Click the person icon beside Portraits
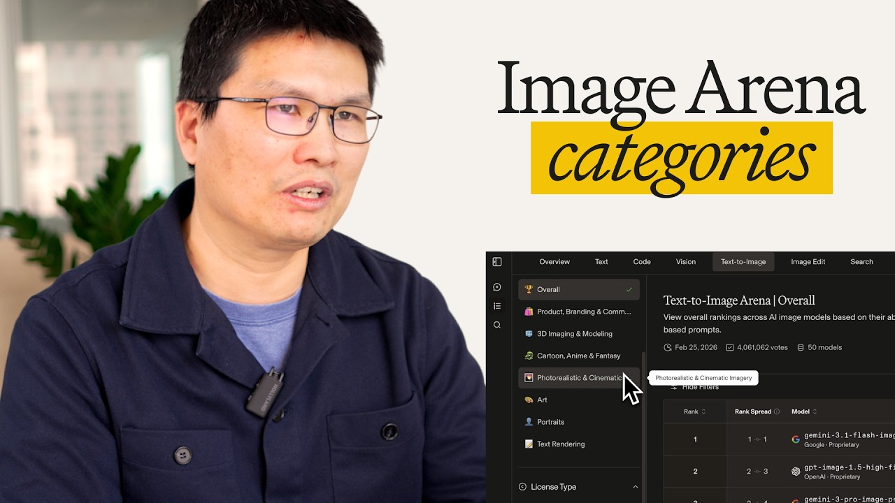895x503 pixels. tap(529, 422)
